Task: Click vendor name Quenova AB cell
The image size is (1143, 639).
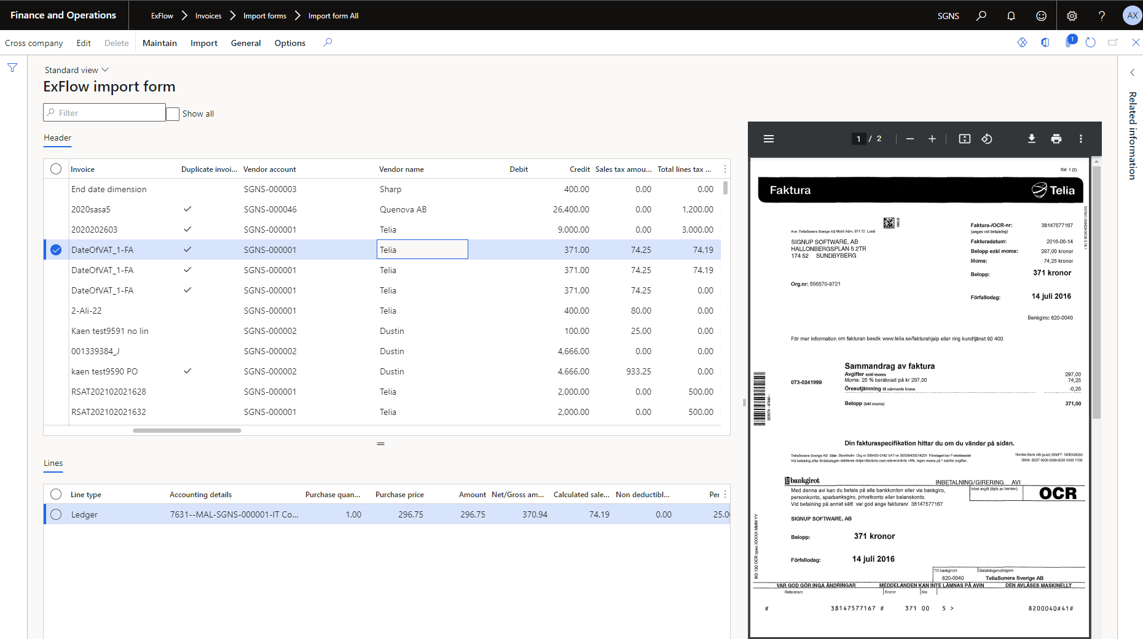Action: pyautogui.click(x=403, y=209)
